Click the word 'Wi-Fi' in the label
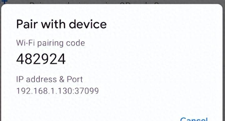This screenshot has height=121, width=225. click(25, 43)
